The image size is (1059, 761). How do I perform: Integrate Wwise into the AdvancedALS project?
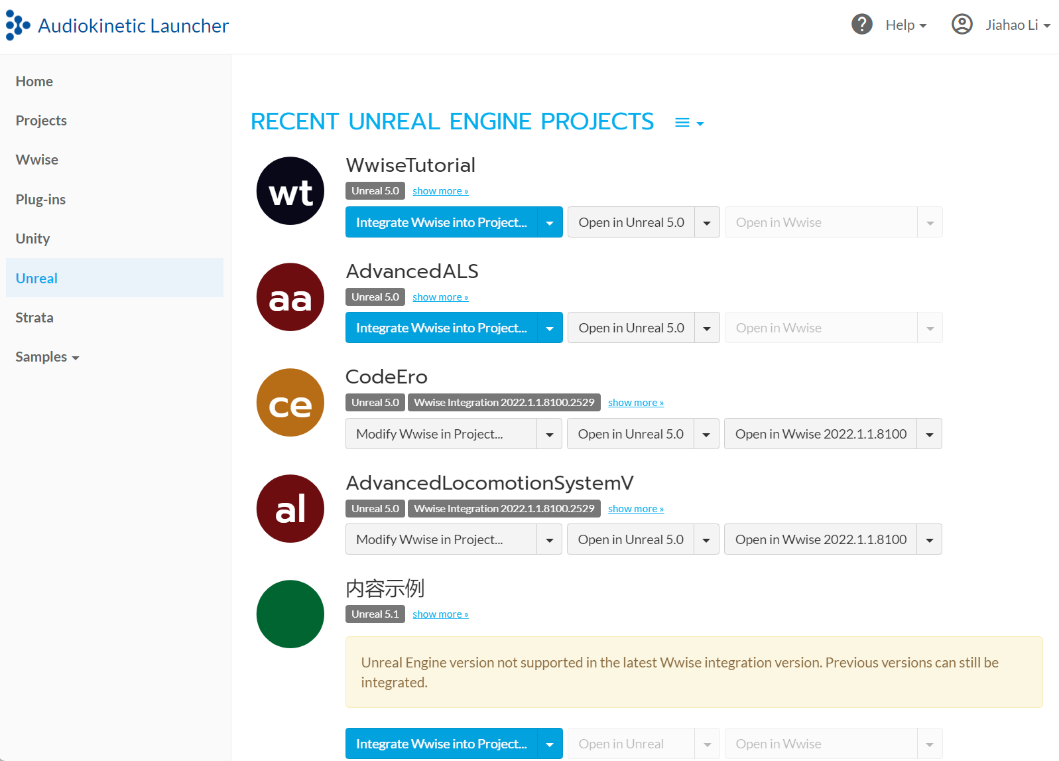442,328
